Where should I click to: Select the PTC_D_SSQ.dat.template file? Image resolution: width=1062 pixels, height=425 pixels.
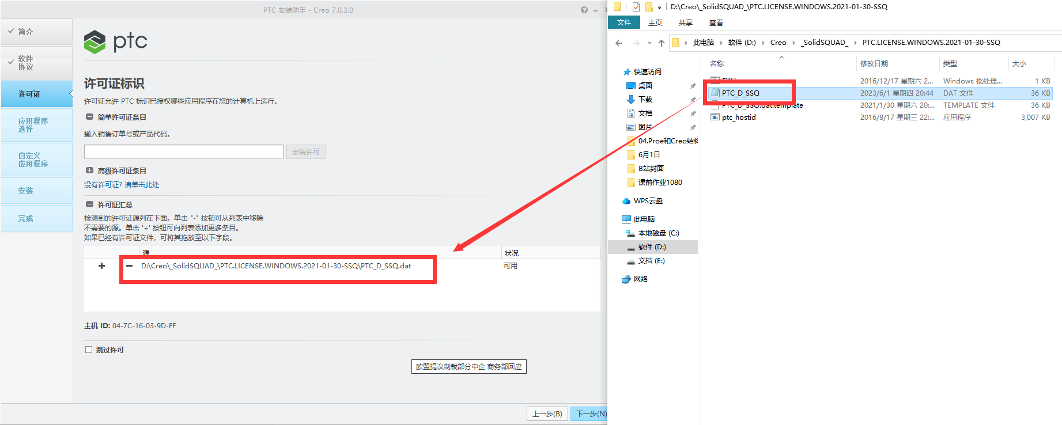point(762,105)
